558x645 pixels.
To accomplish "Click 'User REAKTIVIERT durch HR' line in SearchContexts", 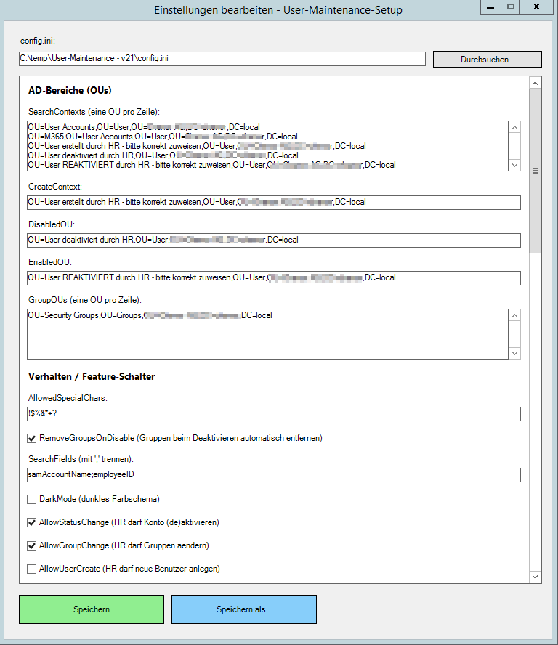I will pyautogui.click(x=211, y=165).
